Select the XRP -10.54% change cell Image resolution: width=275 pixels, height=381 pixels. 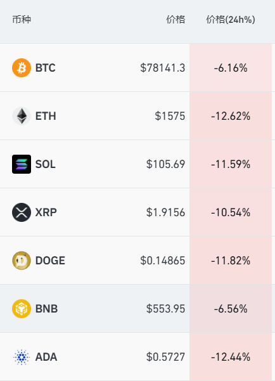click(x=231, y=212)
